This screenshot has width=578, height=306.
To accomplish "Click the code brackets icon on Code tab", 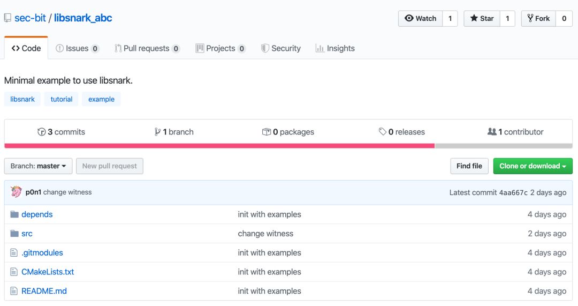I will [x=16, y=48].
